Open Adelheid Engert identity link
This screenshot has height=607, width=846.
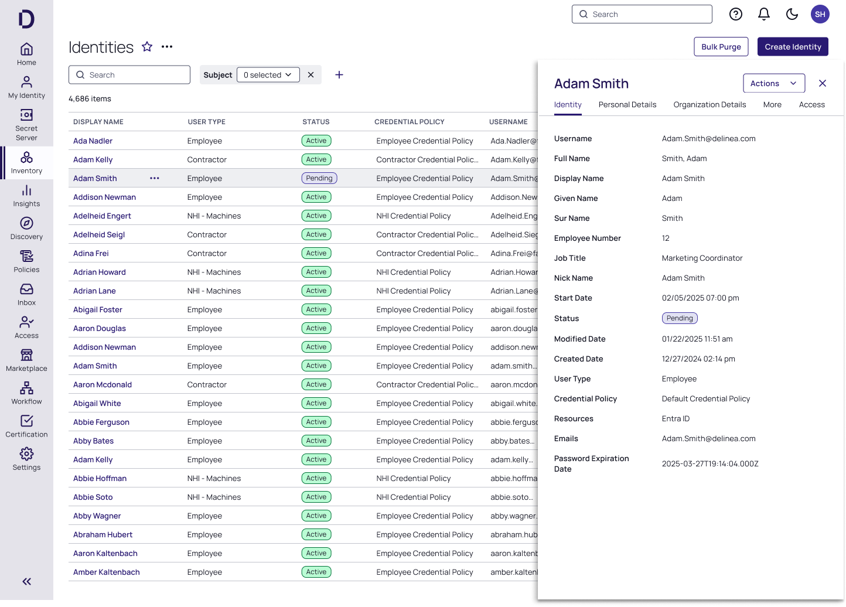(102, 216)
